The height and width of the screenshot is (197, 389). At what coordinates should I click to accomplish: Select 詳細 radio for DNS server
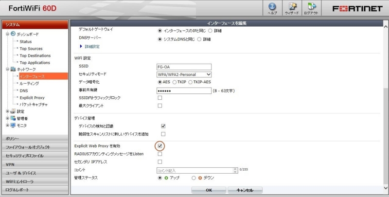199,39
